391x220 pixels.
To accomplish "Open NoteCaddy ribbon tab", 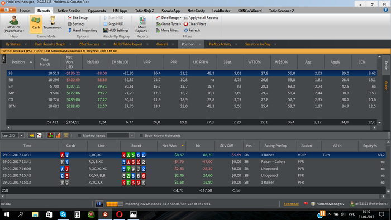I will [196, 11].
